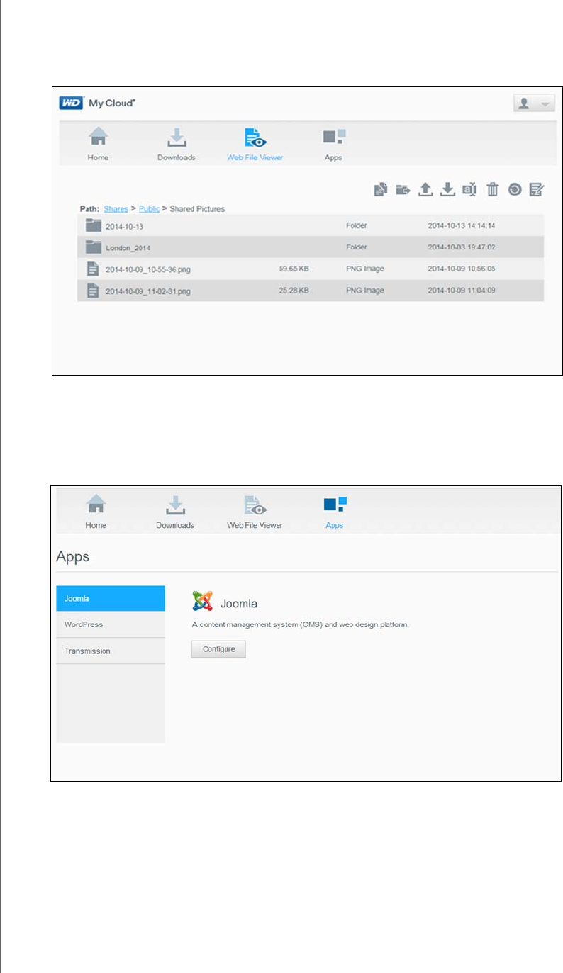Select Web File Viewer tab in top panel
563x973 pixels.
click(255, 145)
